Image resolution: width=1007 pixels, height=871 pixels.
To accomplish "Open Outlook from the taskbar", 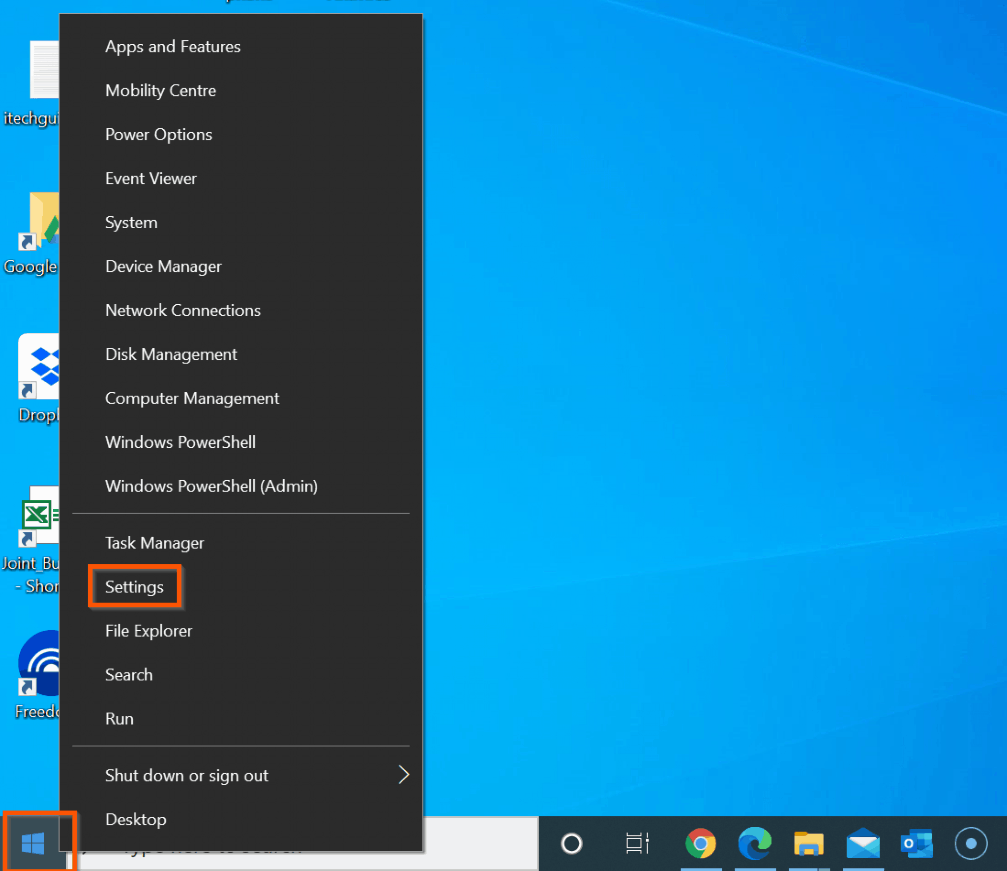I will tap(917, 843).
